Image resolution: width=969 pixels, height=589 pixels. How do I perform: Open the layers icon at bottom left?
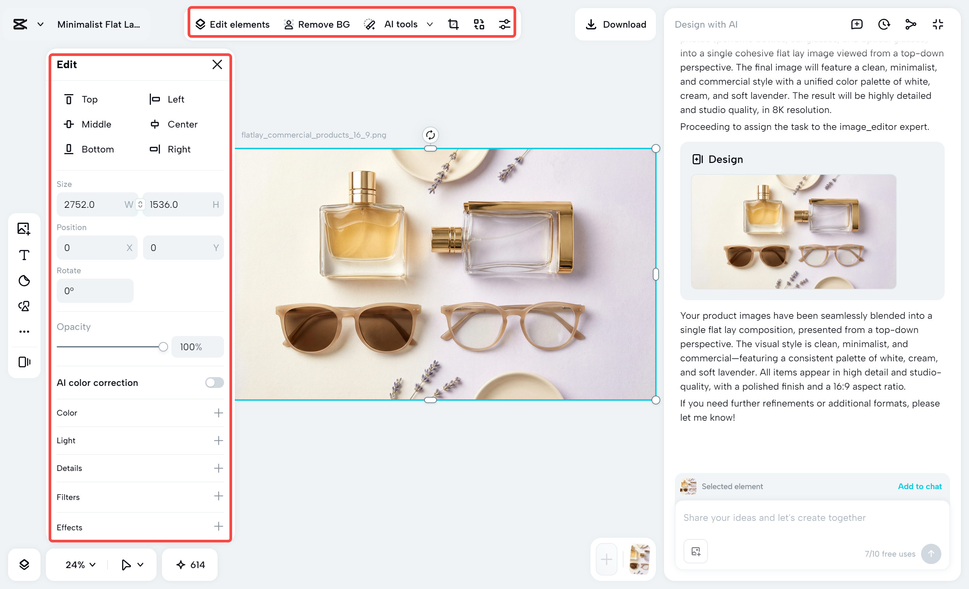point(24,565)
